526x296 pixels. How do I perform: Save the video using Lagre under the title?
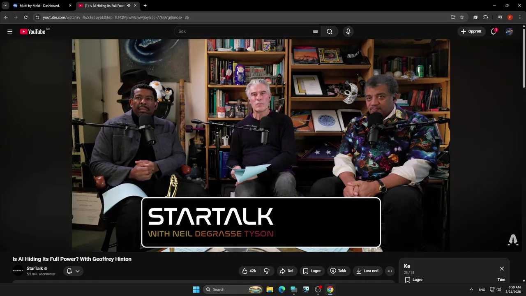coord(311,271)
